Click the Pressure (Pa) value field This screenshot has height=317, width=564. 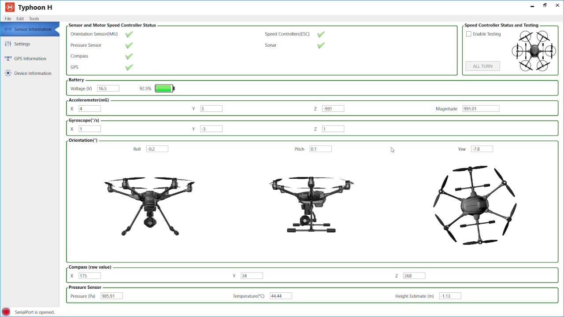click(x=112, y=296)
